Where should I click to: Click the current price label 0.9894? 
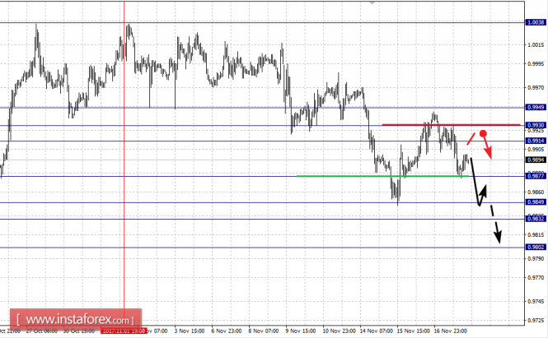point(536,160)
